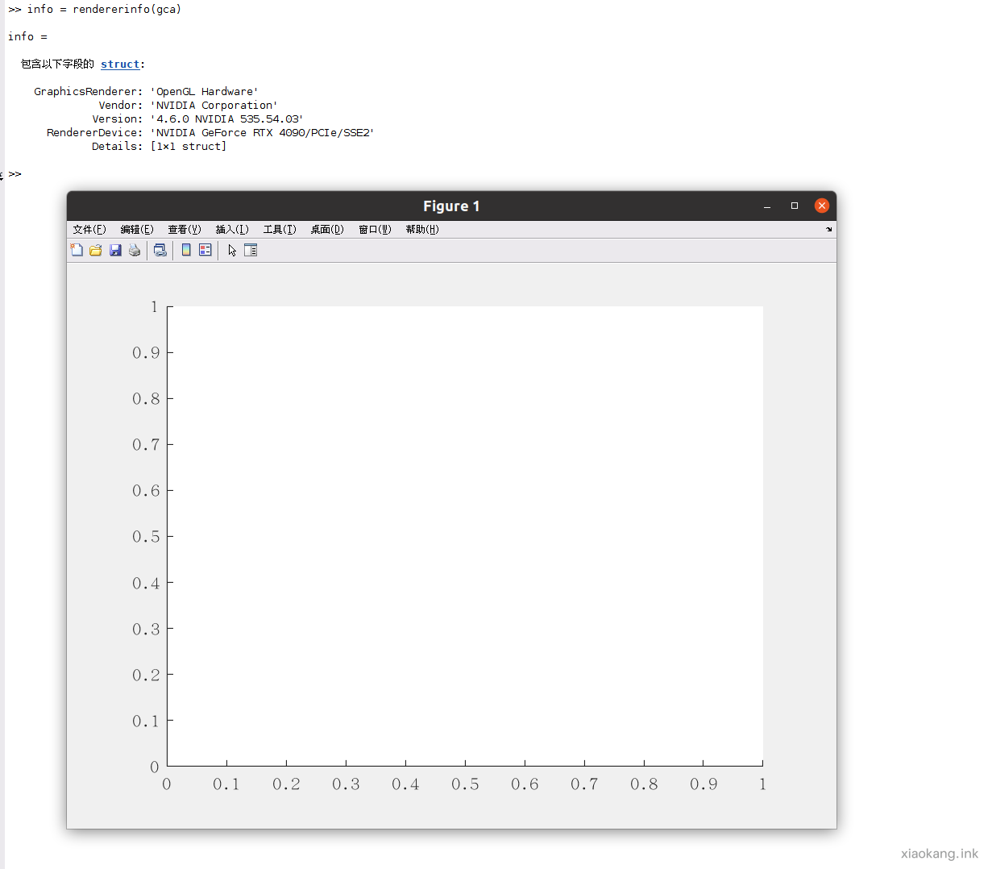Open the 查看(V) menu

[185, 229]
